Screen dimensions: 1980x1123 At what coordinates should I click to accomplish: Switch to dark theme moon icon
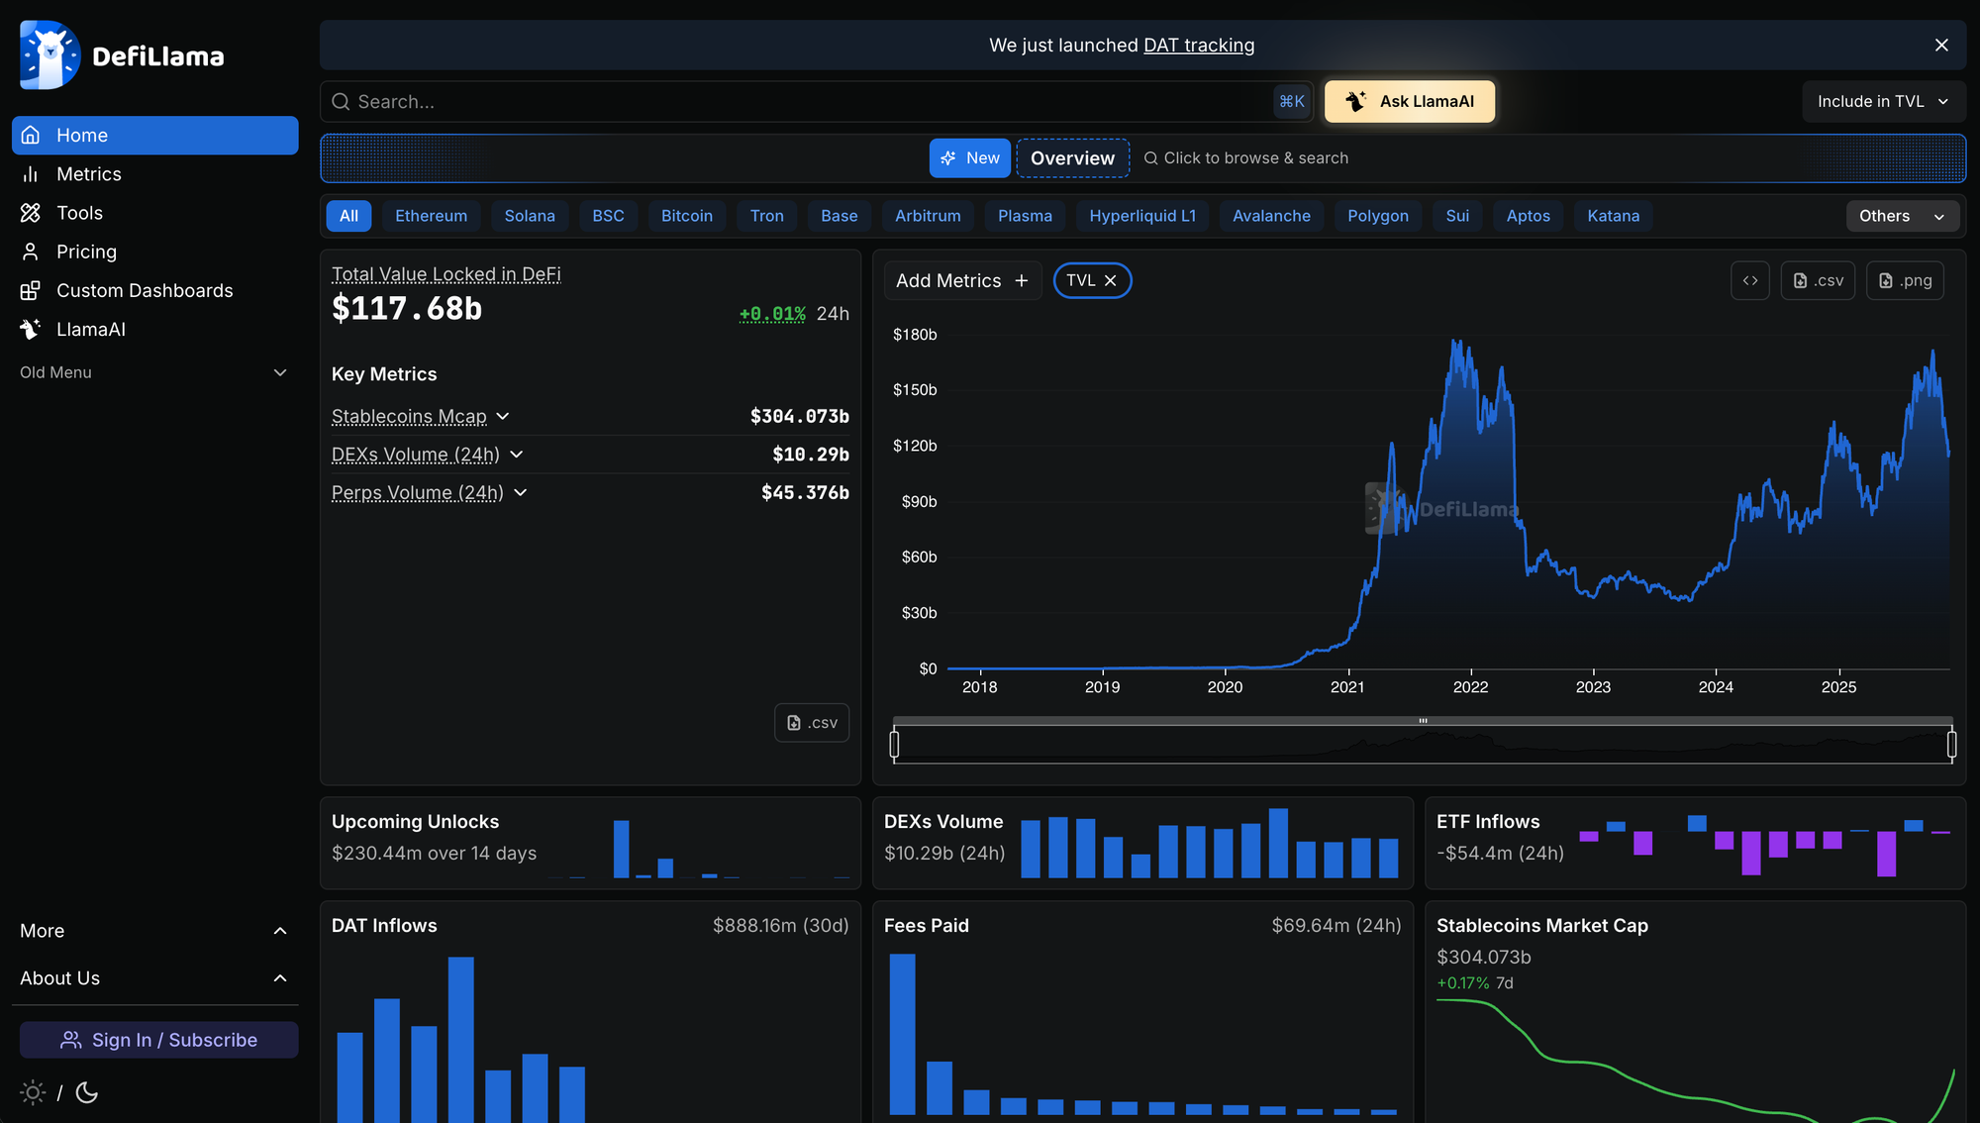(x=87, y=1092)
